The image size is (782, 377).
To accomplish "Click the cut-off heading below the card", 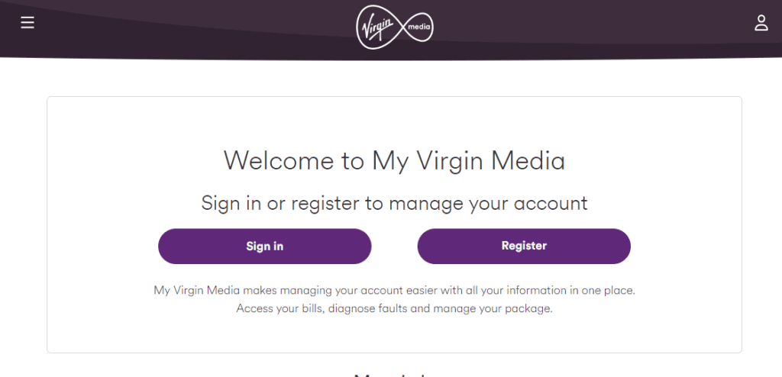I will (393, 374).
